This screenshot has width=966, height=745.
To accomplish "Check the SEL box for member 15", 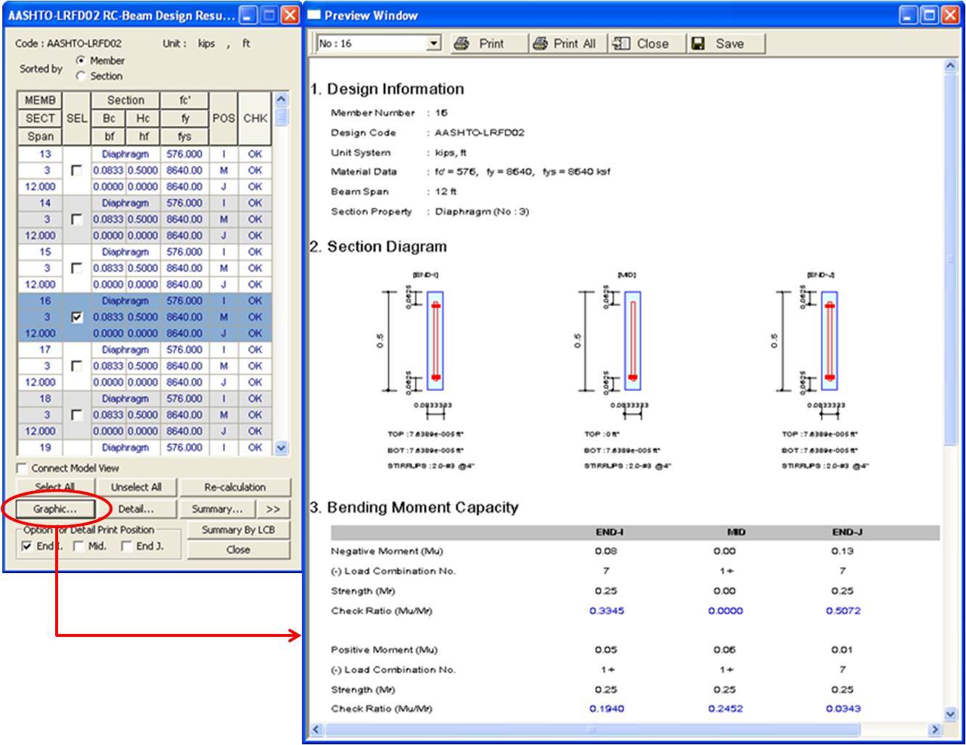I will click(77, 268).
